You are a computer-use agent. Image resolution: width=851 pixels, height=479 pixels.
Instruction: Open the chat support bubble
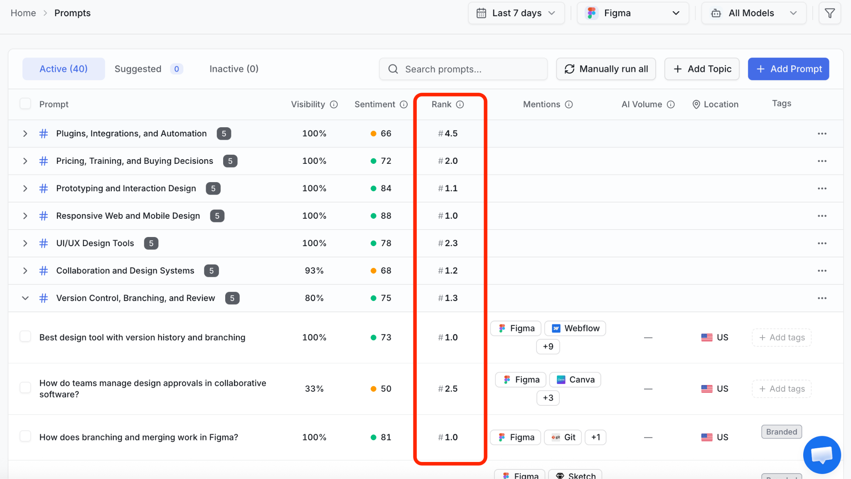(x=822, y=455)
